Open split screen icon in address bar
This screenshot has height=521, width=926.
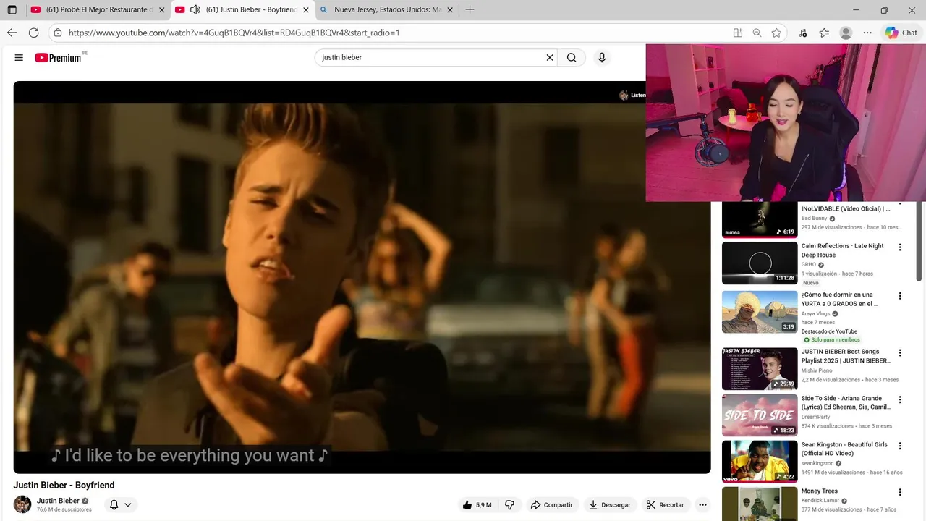point(737,33)
